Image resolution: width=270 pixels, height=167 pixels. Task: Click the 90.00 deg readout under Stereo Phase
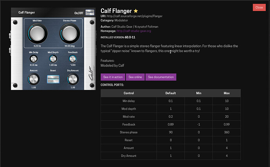pos(70,46)
